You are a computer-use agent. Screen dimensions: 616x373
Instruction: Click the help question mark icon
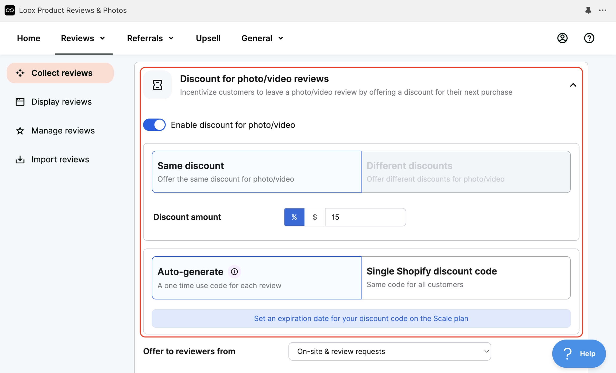pyautogui.click(x=589, y=38)
